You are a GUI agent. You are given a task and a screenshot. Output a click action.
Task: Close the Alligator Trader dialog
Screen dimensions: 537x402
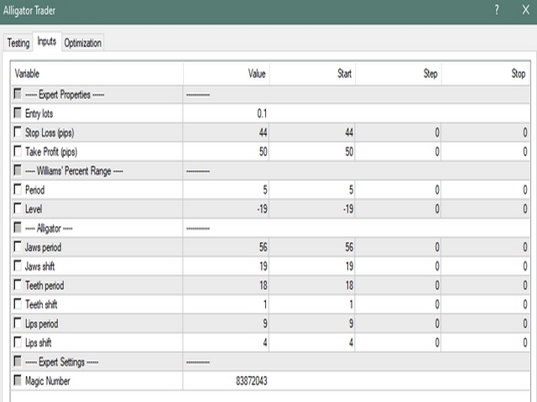[x=522, y=10]
